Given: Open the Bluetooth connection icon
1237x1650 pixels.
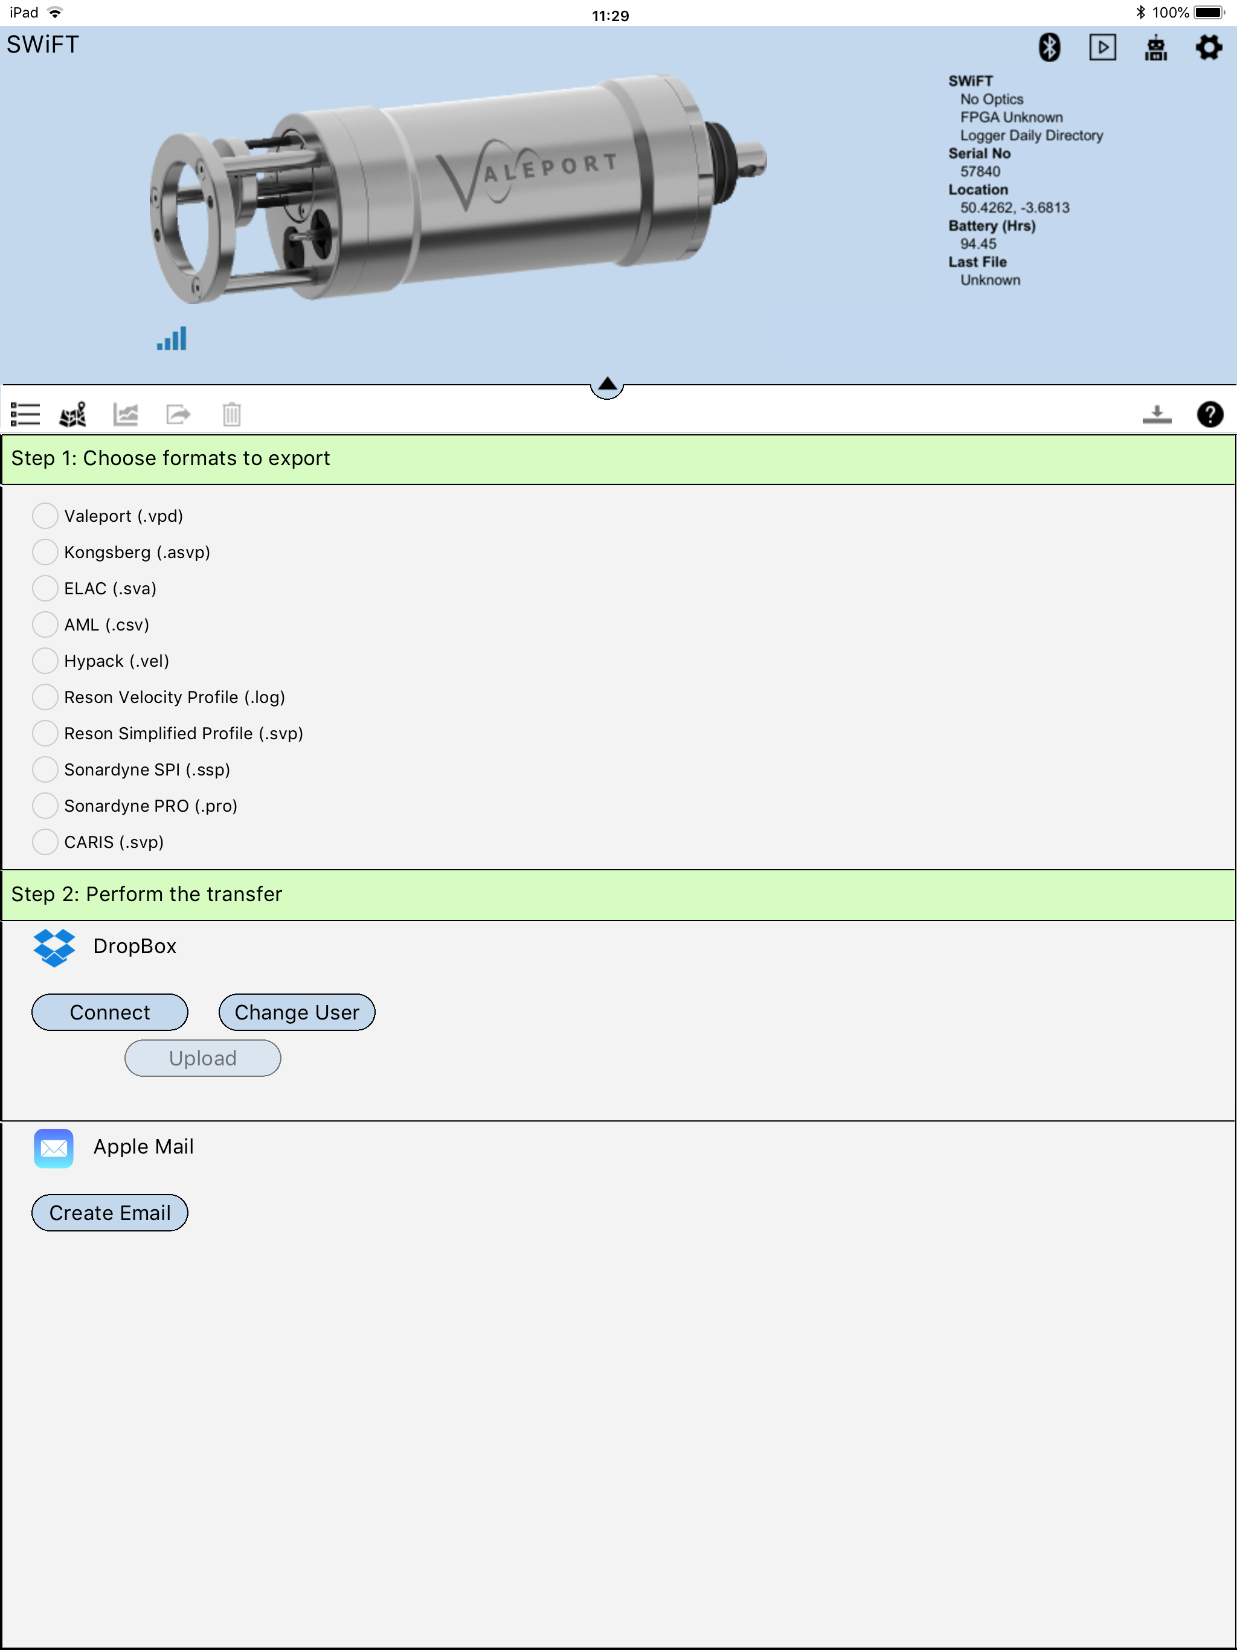Looking at the screenshot, I should click(x=1050, y=48).
